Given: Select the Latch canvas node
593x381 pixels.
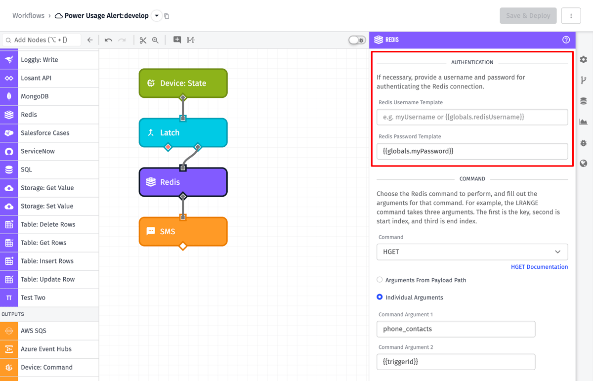Looking at the screenshot, I should (183, 132).
